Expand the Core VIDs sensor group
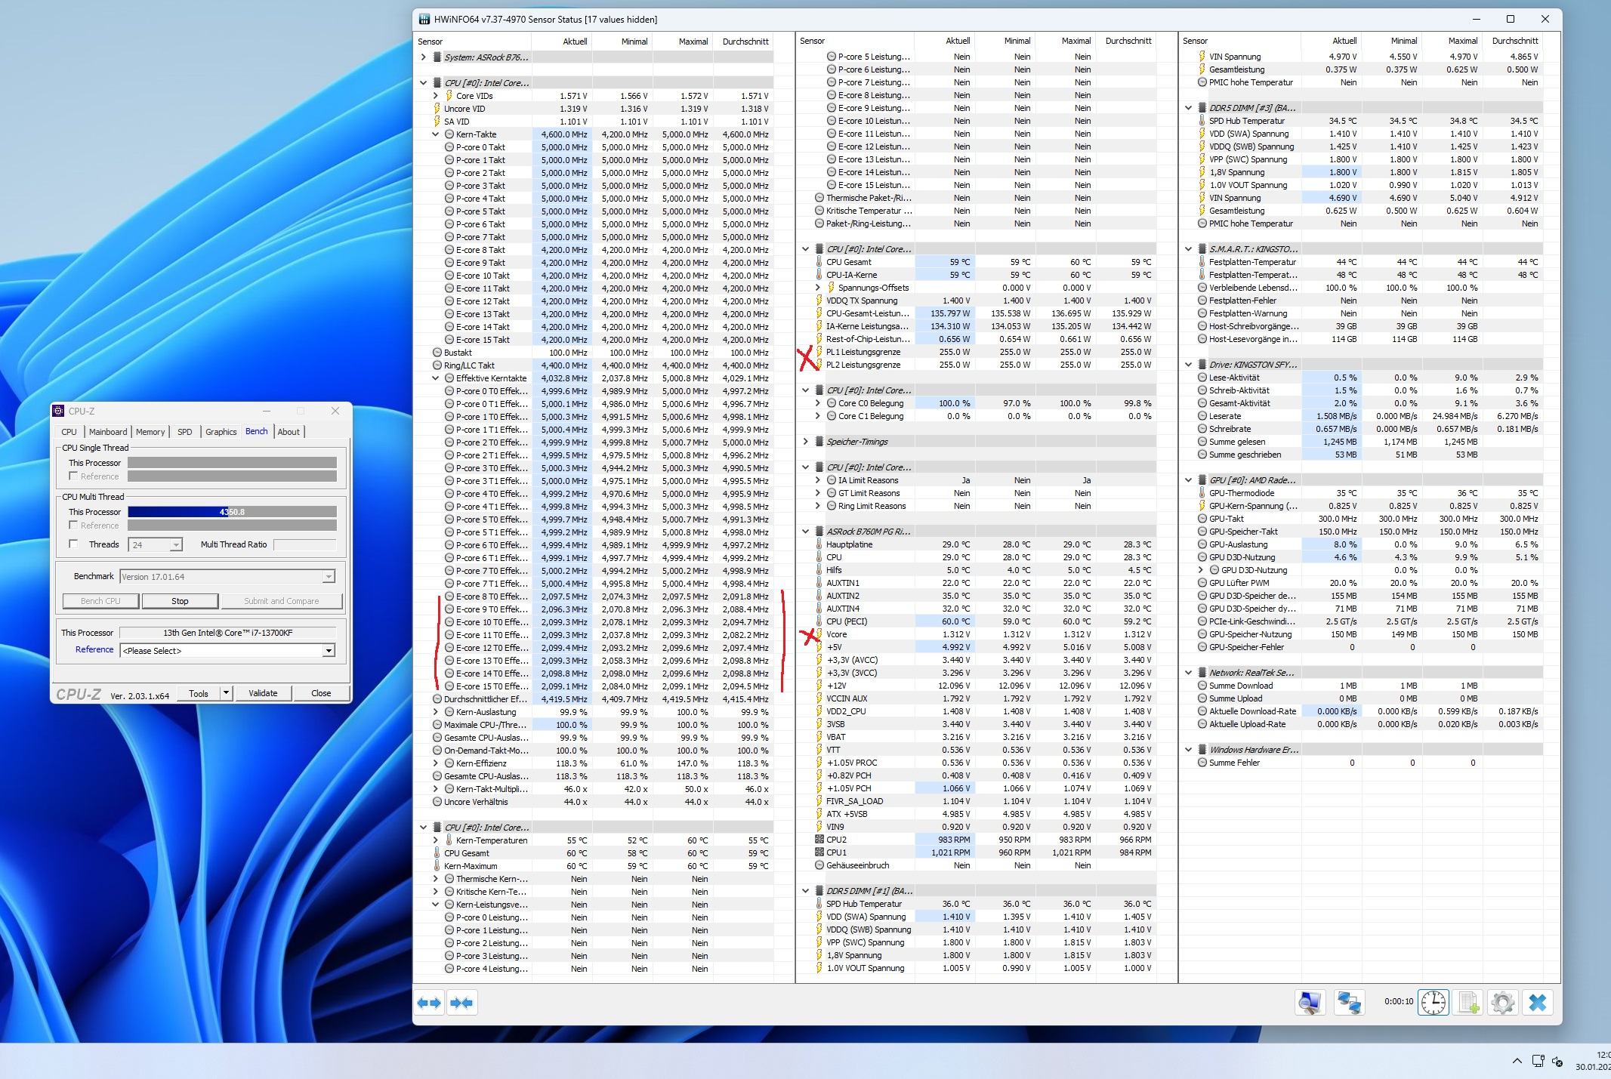Viewport: 1611px width, 1079px height. (436, 96)
